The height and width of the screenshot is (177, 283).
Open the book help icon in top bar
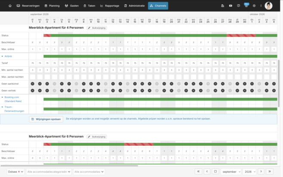pyautogui.click(x=238, y=6)
